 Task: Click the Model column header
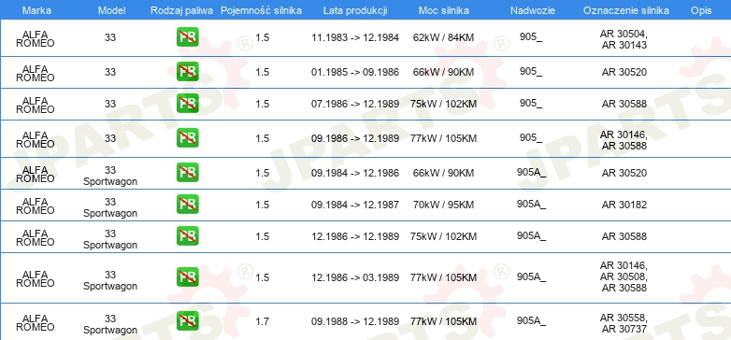(111, 10)
